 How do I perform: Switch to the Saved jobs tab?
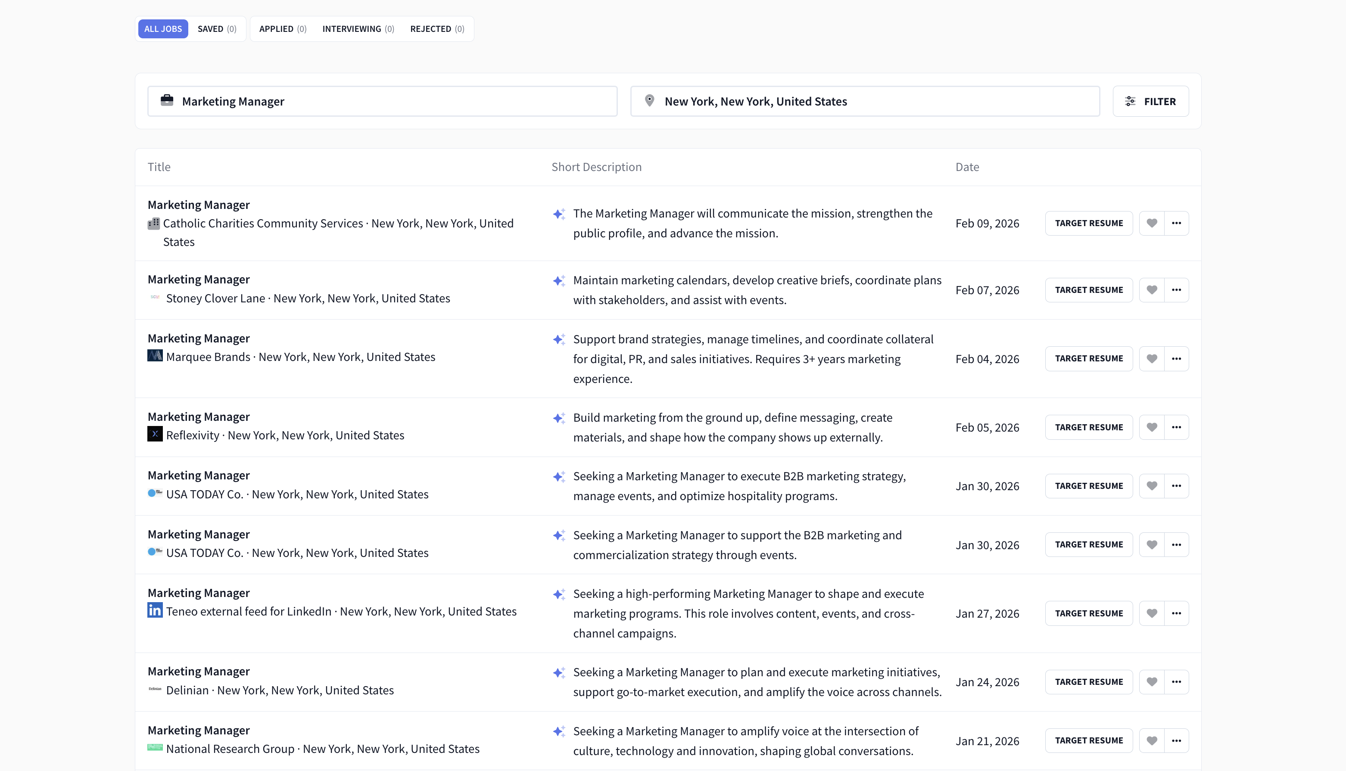(217, 28)
